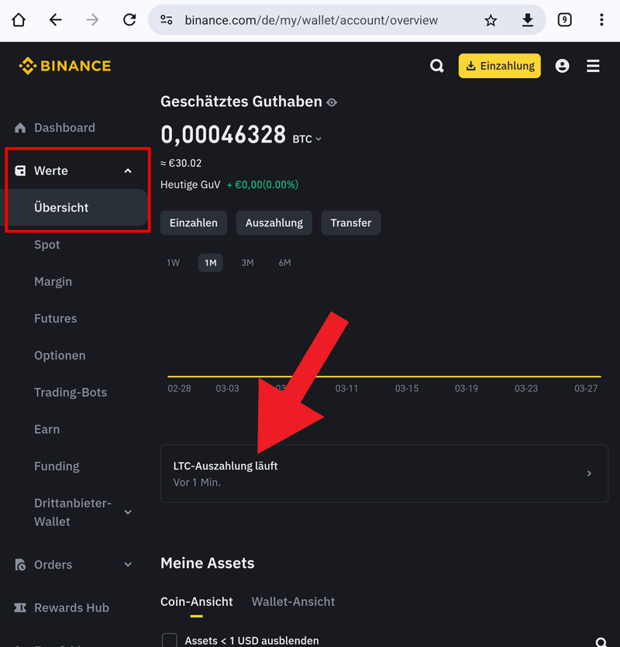Open the search magnifier in Binance header
The width and height of the screenshot is (620, 647).
click(437, 66)
